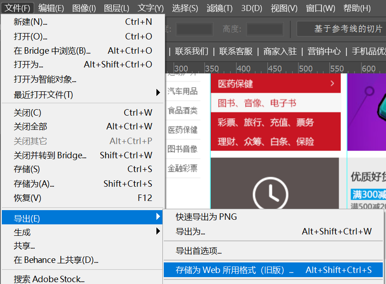Select 存储(S) menu item

tap(83, 169)
